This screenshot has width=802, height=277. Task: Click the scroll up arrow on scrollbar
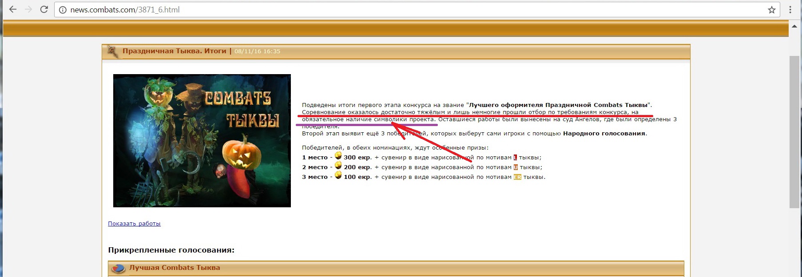pyautogui.click(x=794, y=26)
